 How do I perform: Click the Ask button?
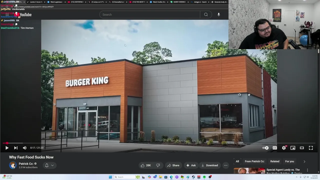coord(191,165)
